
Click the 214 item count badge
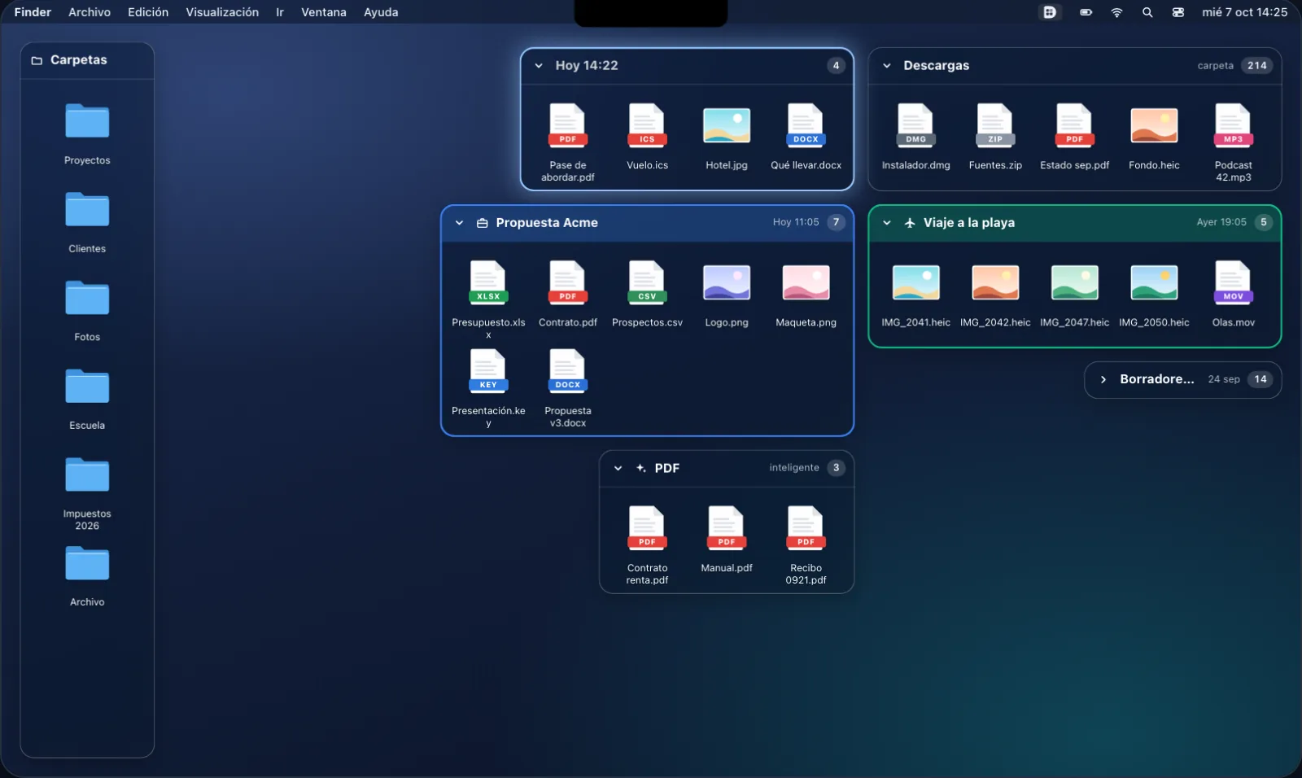click(x=1257, y=66)
